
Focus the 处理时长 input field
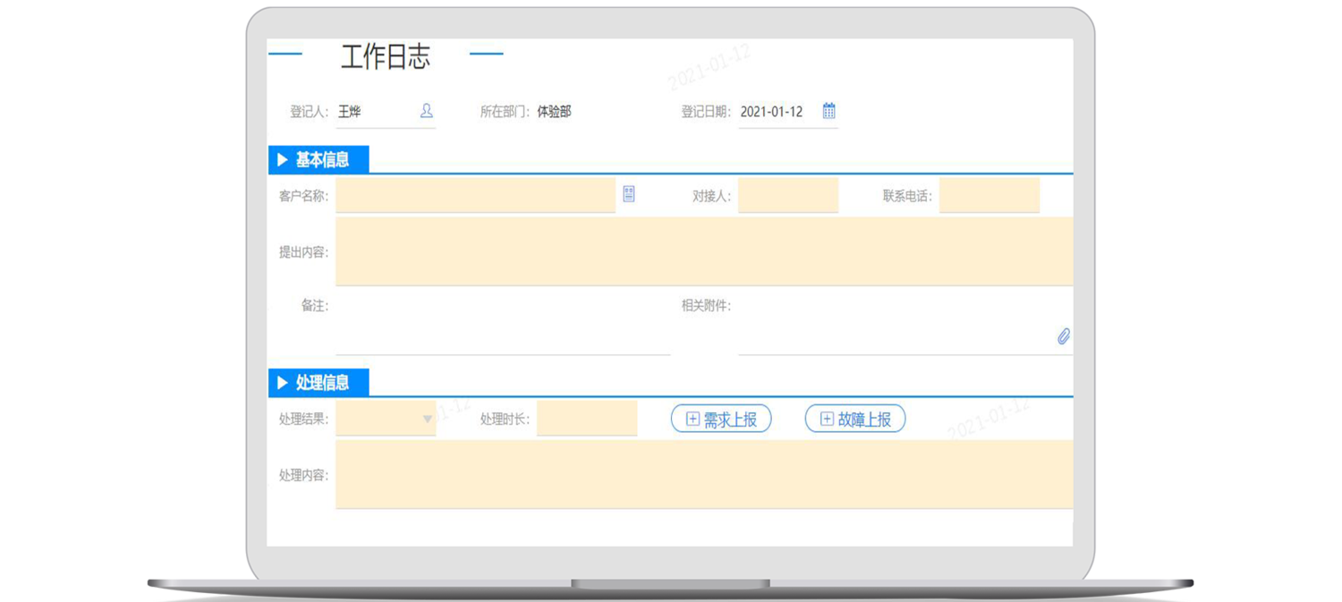(587, 419)
